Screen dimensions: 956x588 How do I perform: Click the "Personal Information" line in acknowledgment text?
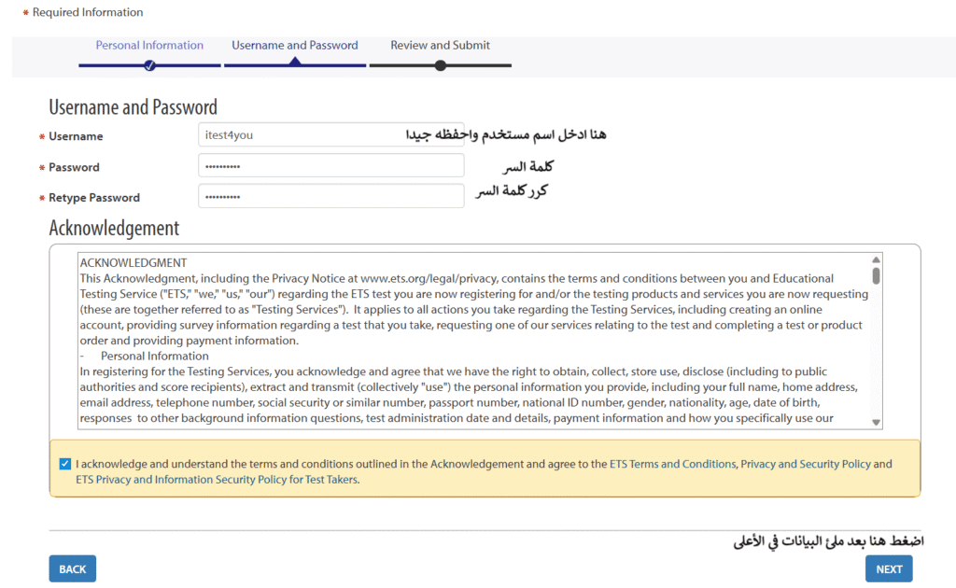coord(155,356)
